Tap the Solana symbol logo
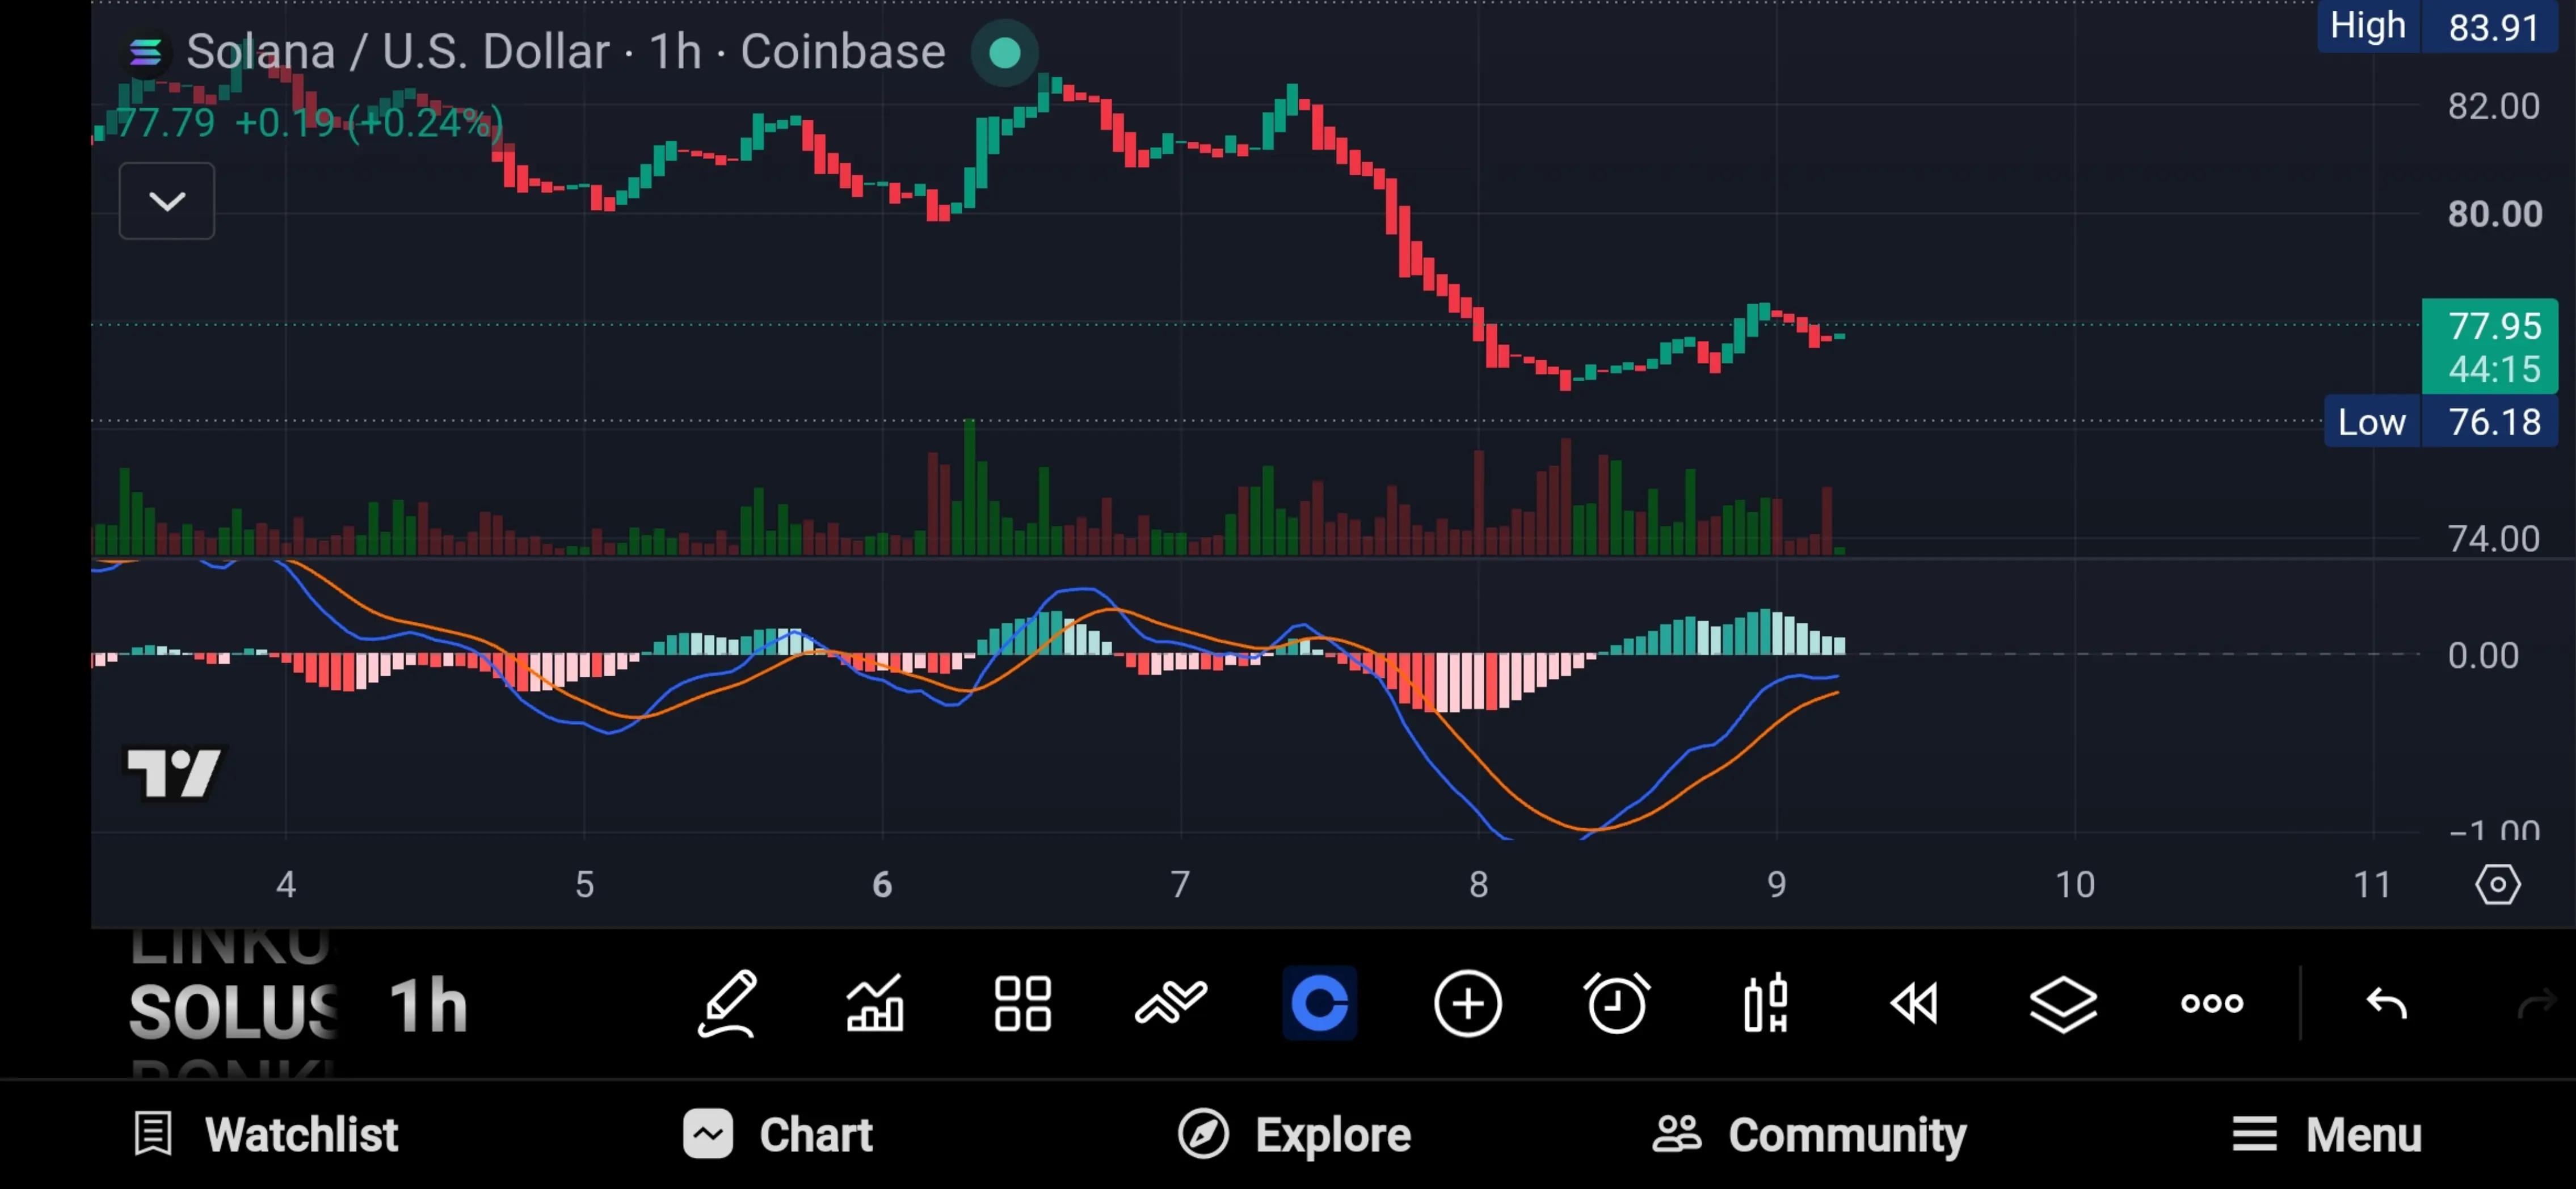 tap(146, 52)
